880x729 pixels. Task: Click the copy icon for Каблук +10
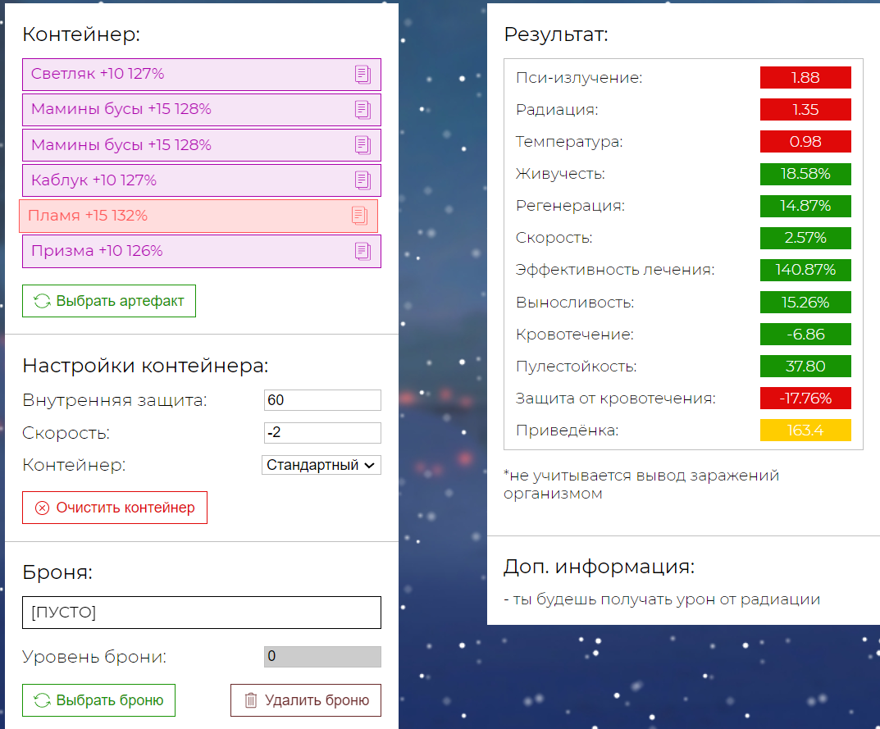point(362,180)
